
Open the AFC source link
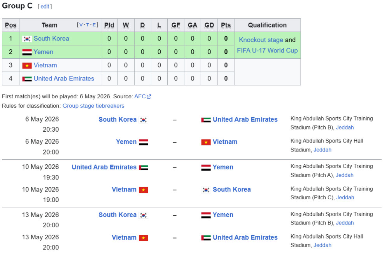tap(139, 96)
